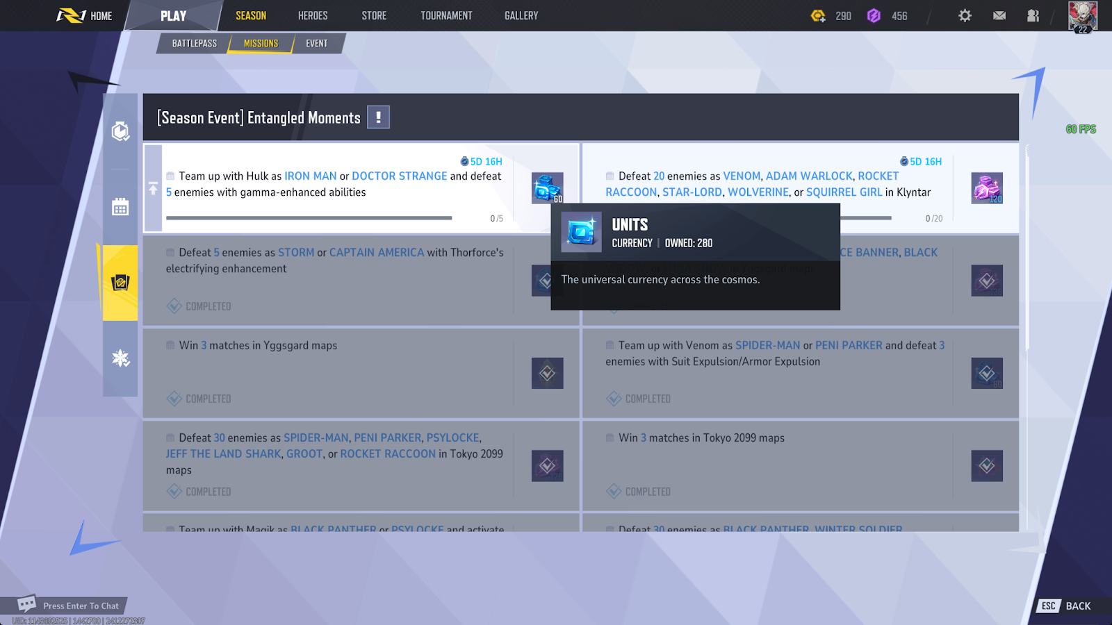The width and height of the screenshot is (1112, 625).
Task: Open the mail inbox
Action: coord(999,15)
